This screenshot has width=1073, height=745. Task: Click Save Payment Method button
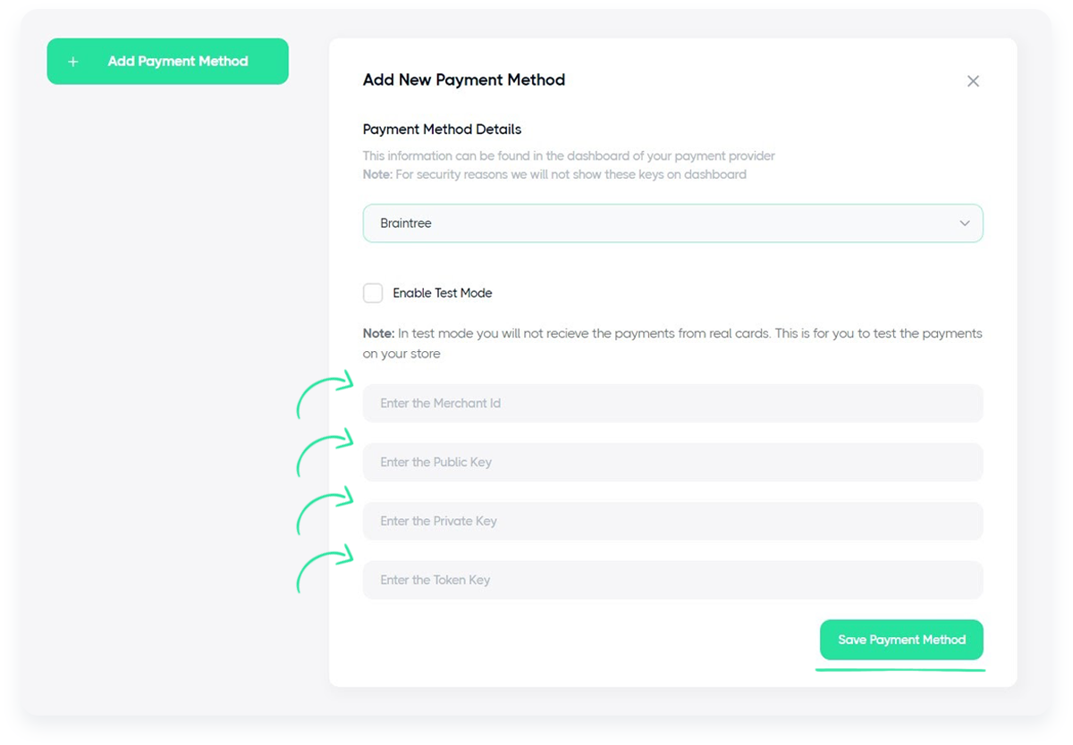901,640
